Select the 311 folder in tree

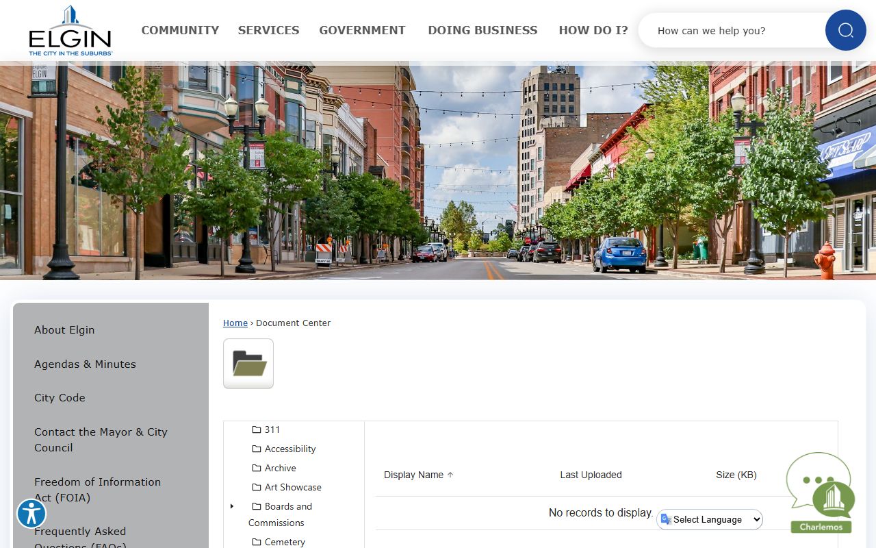[272, 429]
